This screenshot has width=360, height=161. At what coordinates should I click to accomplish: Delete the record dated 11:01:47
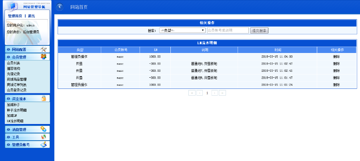pyautogui.click(x=336, y=78)
